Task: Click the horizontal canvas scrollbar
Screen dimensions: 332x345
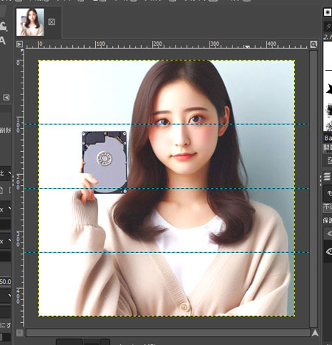Action: [168, 332]
